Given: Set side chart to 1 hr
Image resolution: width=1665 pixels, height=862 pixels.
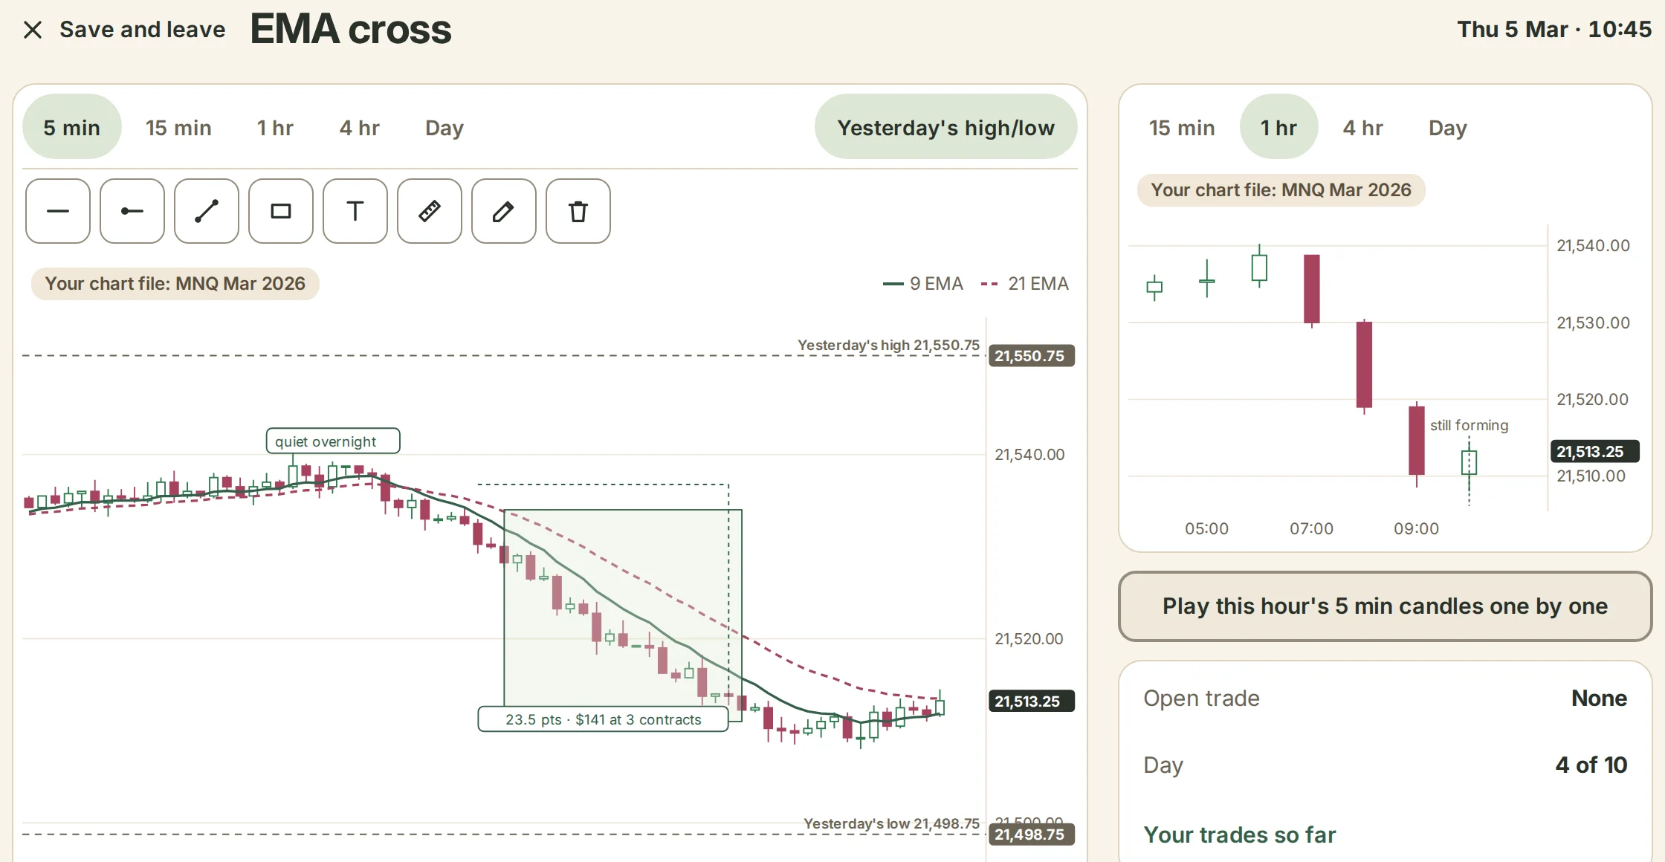Looking at the screenshot, I should click(x=1278, y=127).
